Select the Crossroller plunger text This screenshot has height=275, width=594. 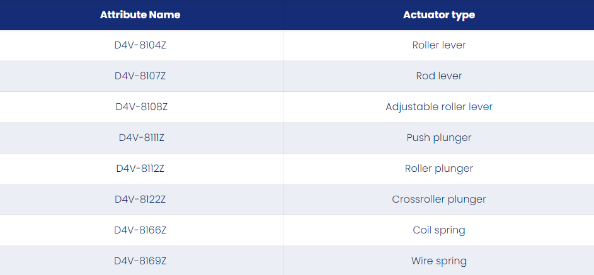(438, 199)
